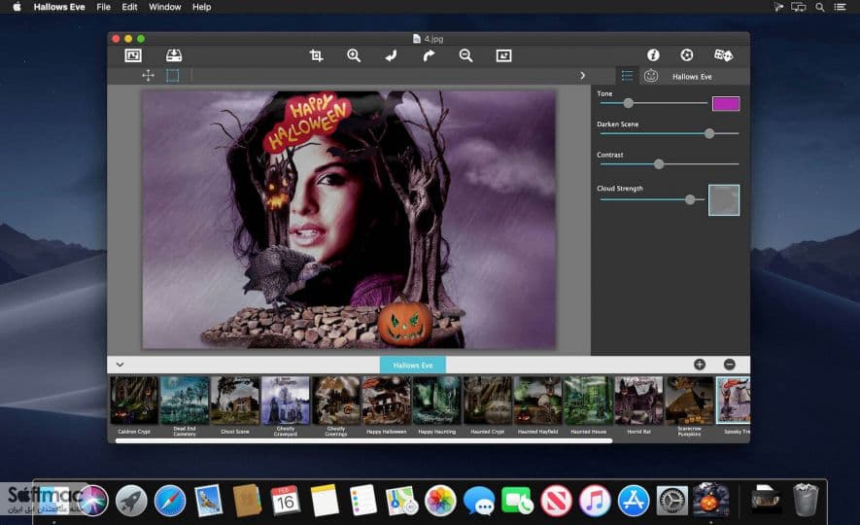Open the Hallows Eve menu
Screen dimensions: 860x525
click(x=59, y=7)
